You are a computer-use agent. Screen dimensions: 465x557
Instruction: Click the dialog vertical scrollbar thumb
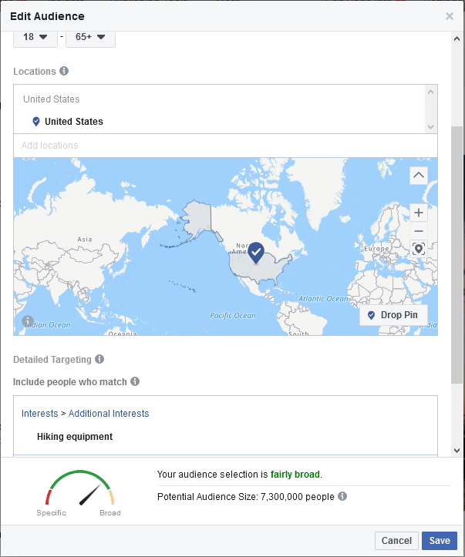point(457,254)
